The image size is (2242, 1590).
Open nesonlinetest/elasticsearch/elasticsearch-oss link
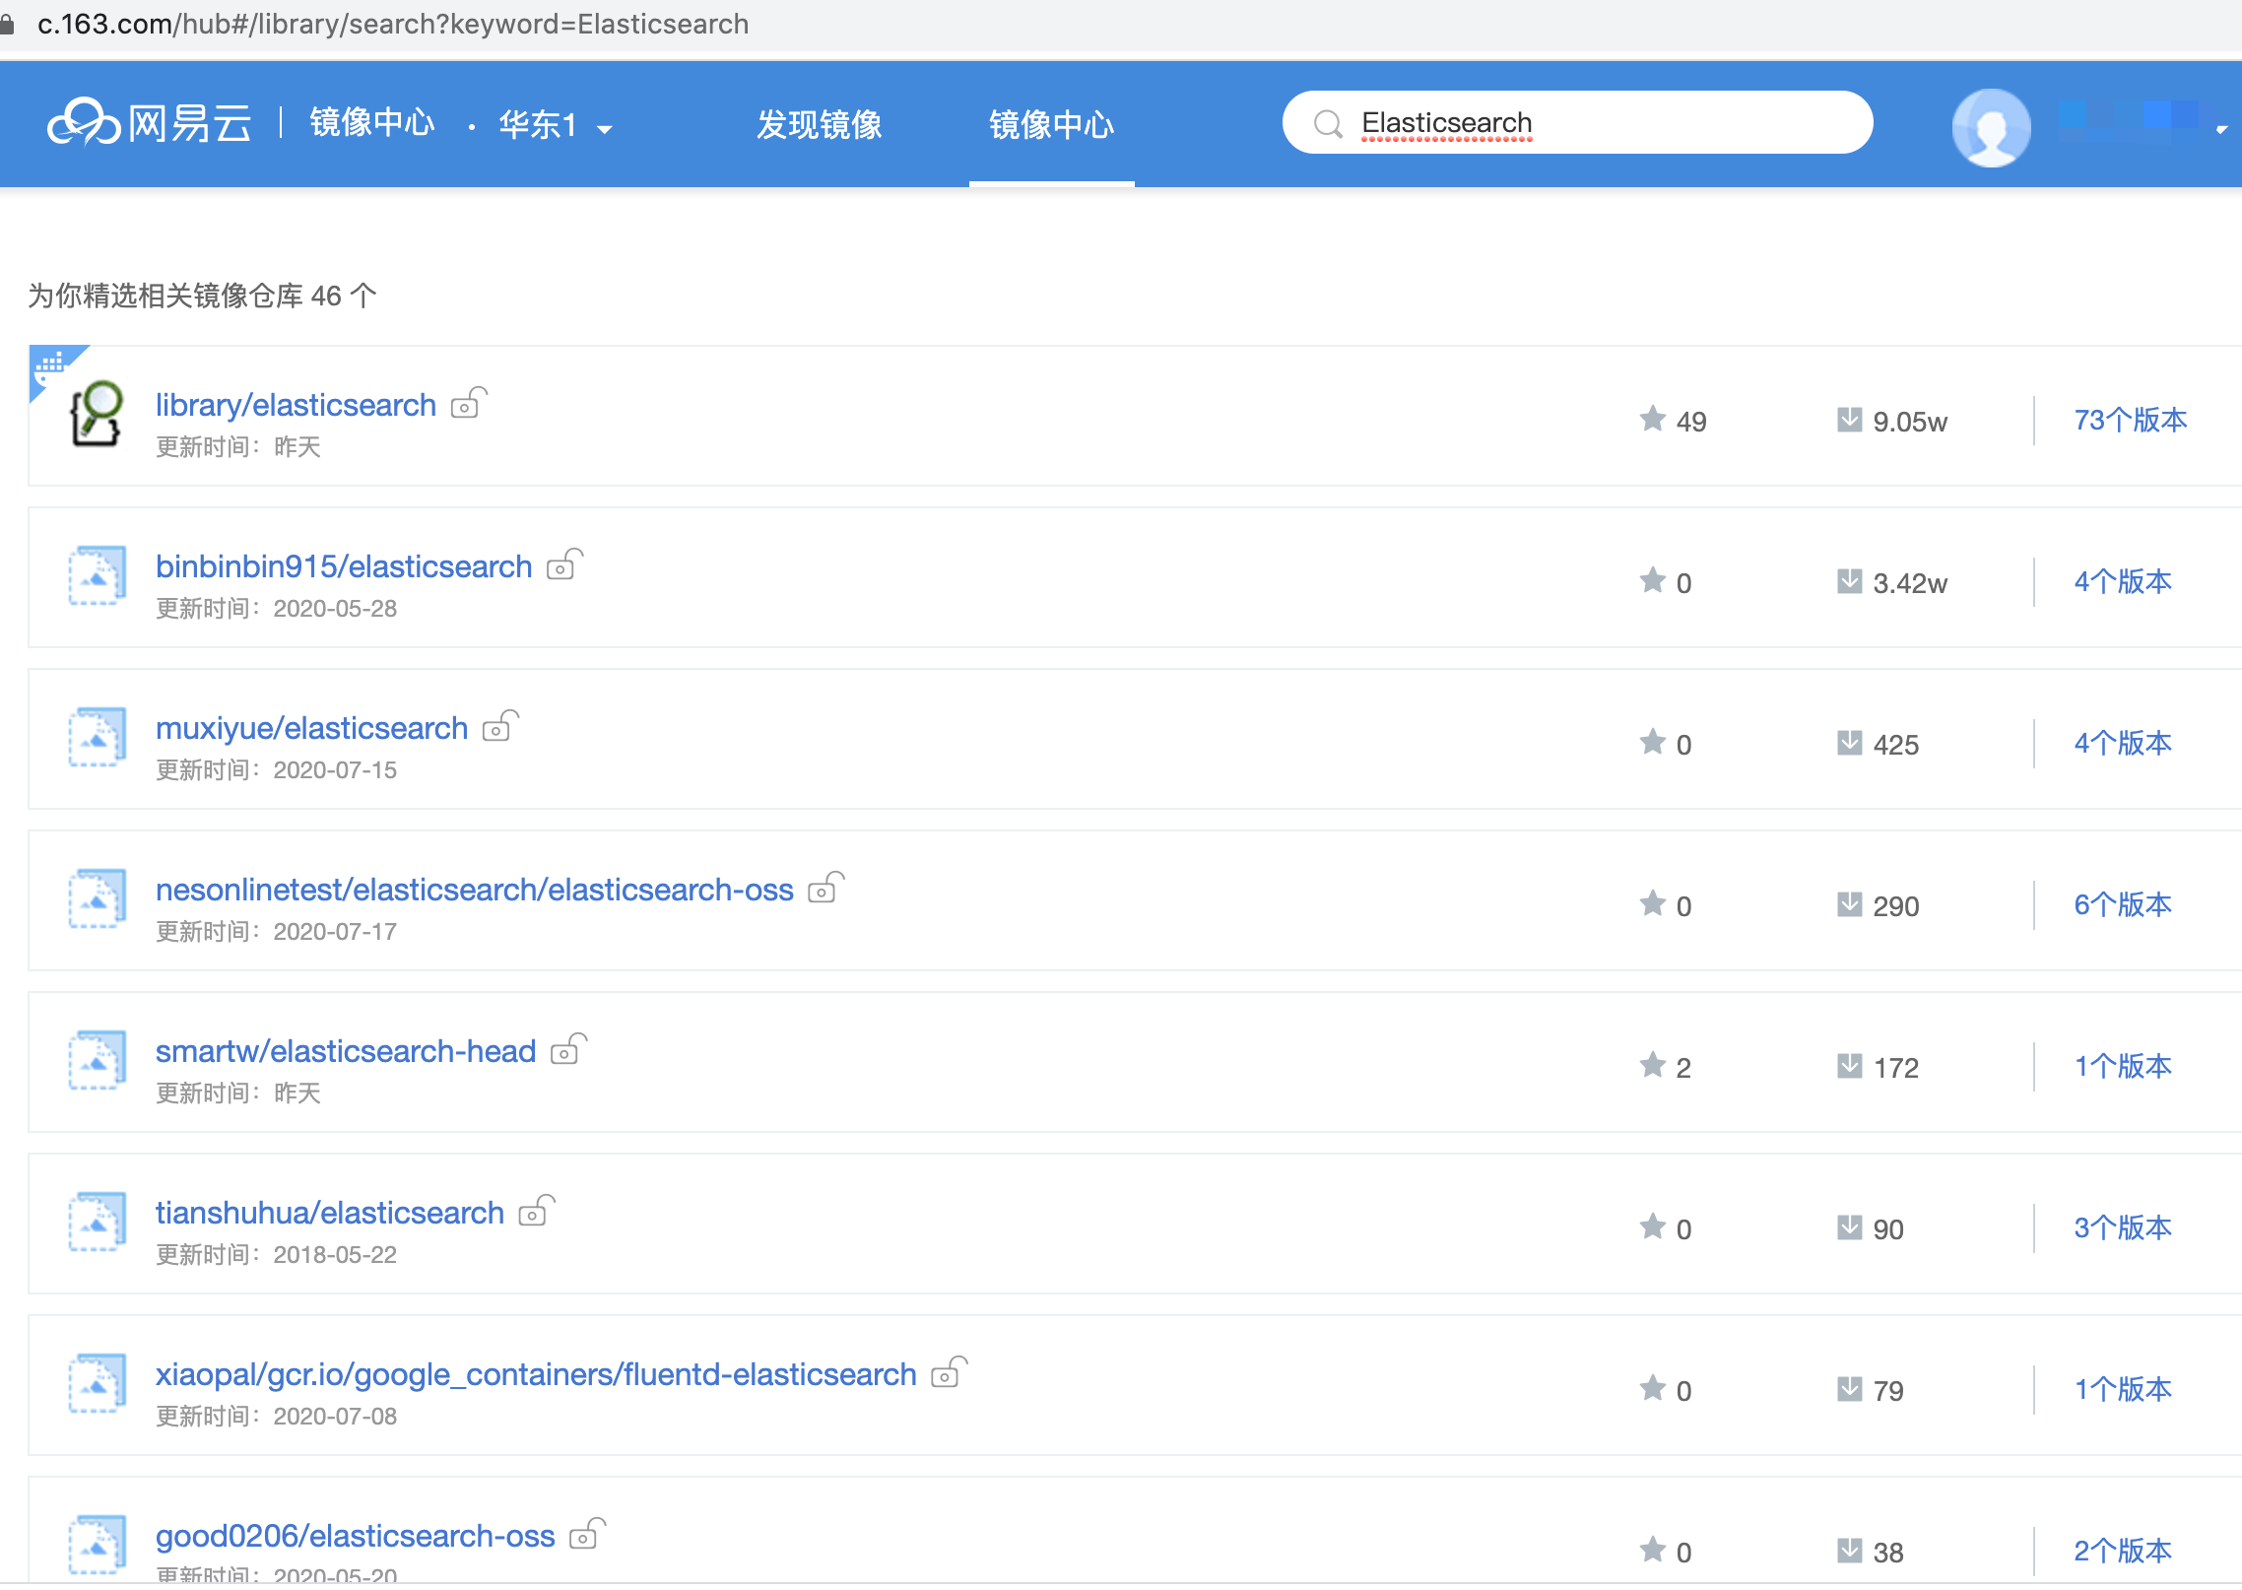(x=474, y=890)
